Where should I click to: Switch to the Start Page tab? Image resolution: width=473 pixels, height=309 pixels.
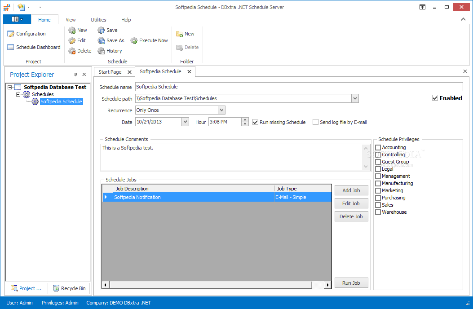[x=110, y=72]
